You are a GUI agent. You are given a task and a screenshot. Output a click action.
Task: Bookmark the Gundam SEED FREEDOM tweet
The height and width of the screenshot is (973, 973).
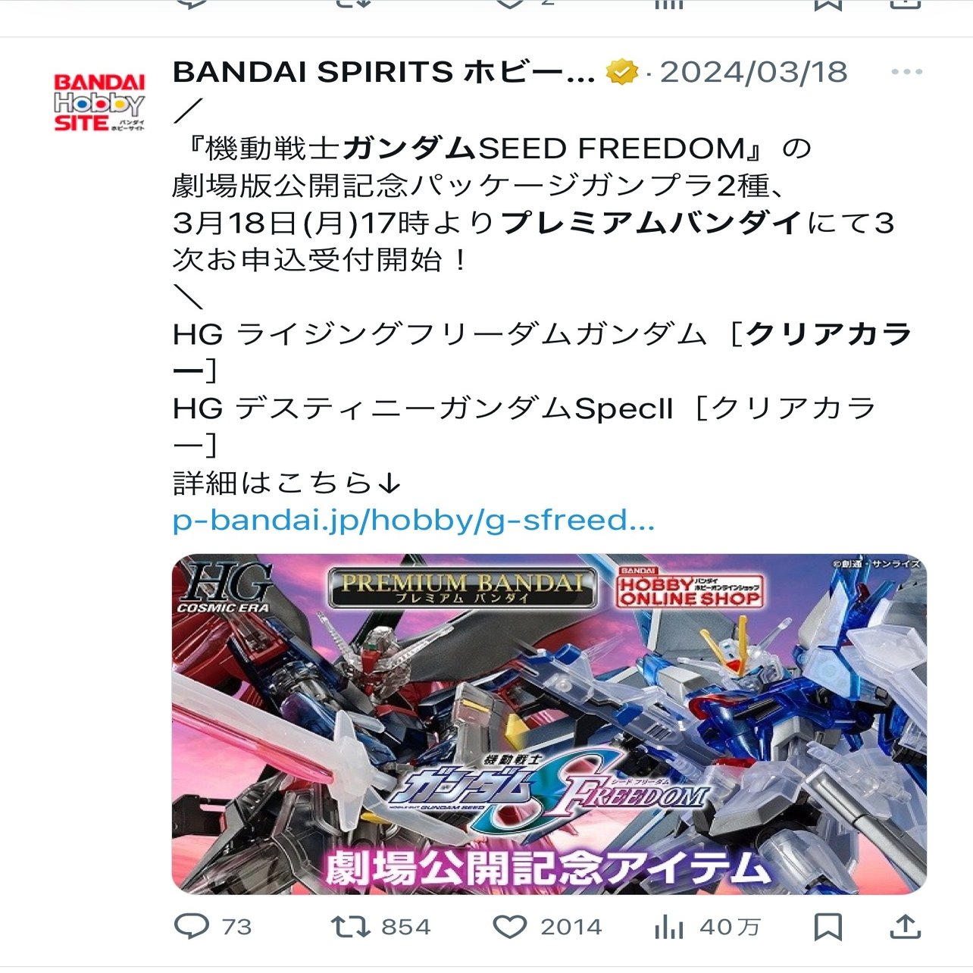click(828, 926)
